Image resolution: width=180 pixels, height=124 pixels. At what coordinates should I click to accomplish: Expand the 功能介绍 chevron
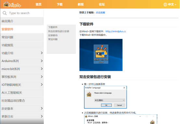42,53
